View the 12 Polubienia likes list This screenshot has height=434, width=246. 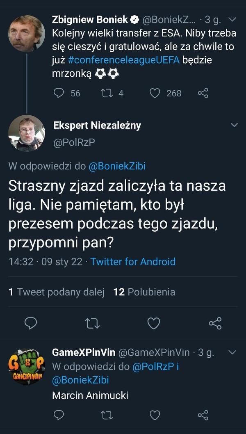point(144,292)
